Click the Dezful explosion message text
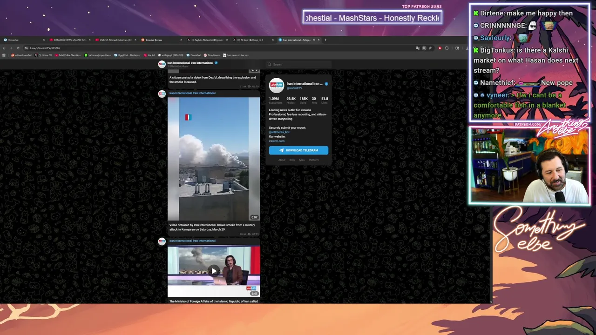Screen dimensions: 596x335 click(x=212, y=80)
